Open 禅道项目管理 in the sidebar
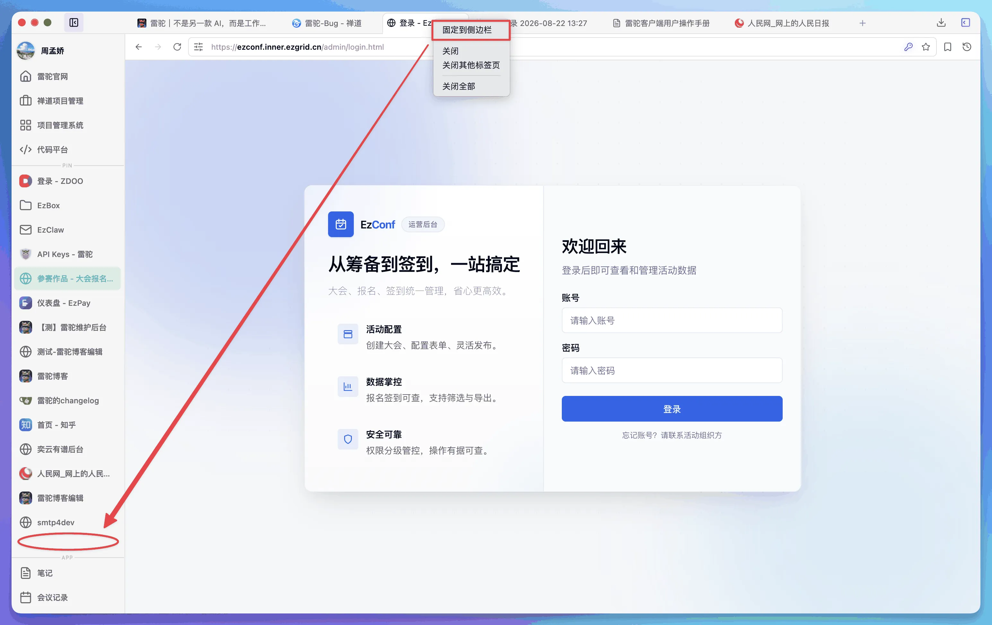 pyautogui.click(x=67, y=101)
